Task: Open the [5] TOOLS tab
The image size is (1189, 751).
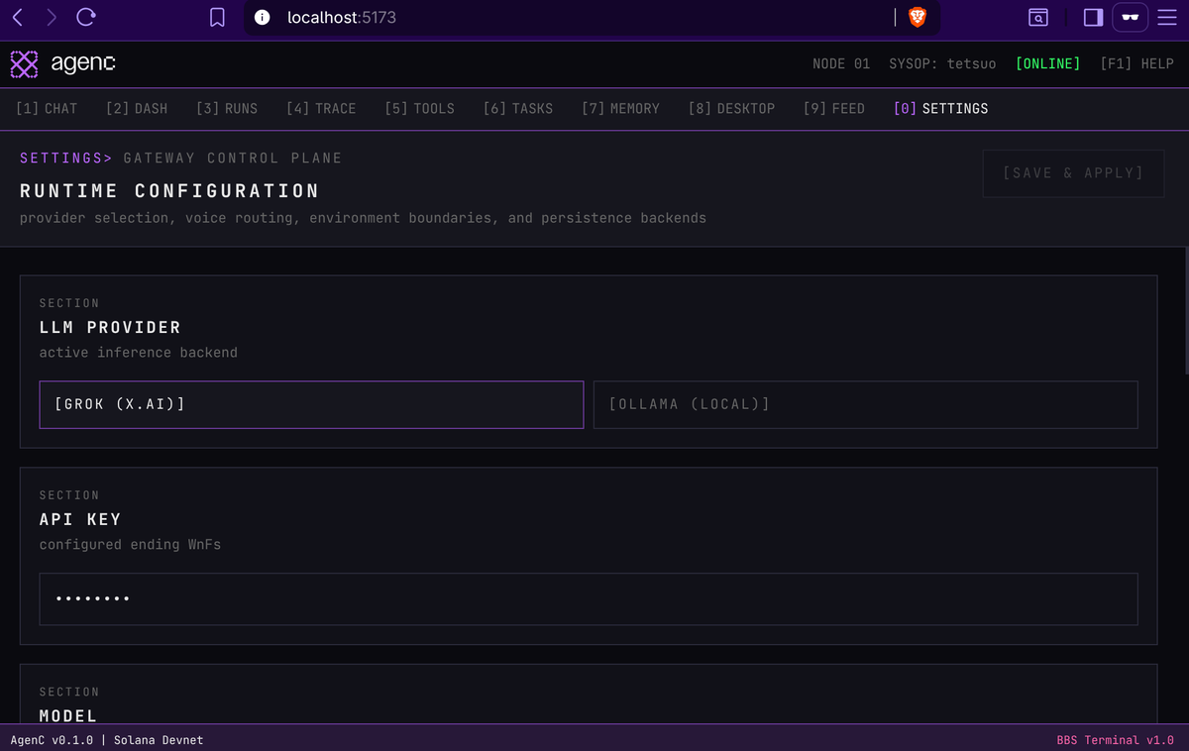Action: pyautogui.click(x=420, y=109)
